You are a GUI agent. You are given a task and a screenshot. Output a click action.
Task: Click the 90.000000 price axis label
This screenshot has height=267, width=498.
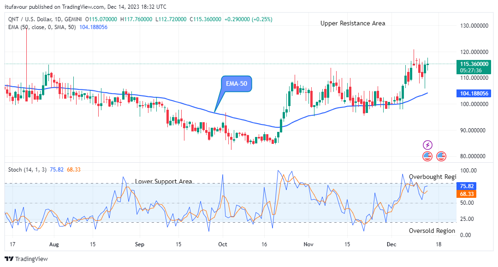point(474,130)
